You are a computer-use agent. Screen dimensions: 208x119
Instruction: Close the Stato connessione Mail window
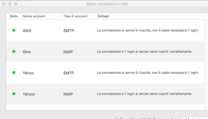[x=4, y=4]
